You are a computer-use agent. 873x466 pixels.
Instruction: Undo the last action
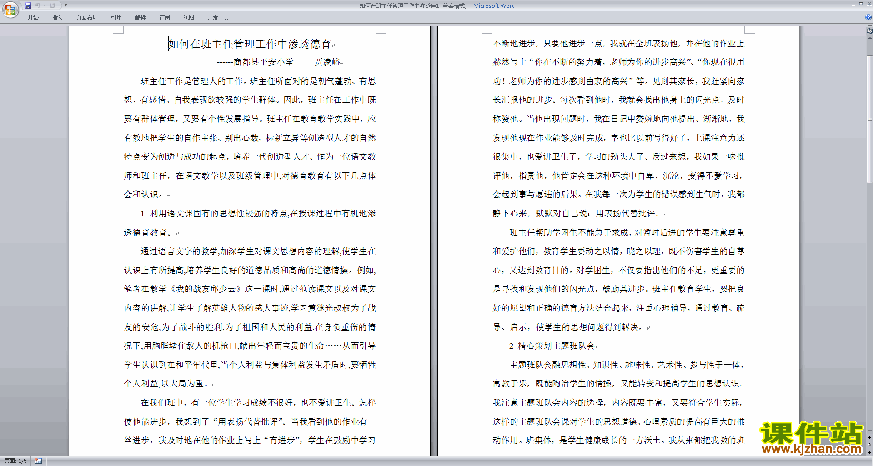click(x=38, y=5)
